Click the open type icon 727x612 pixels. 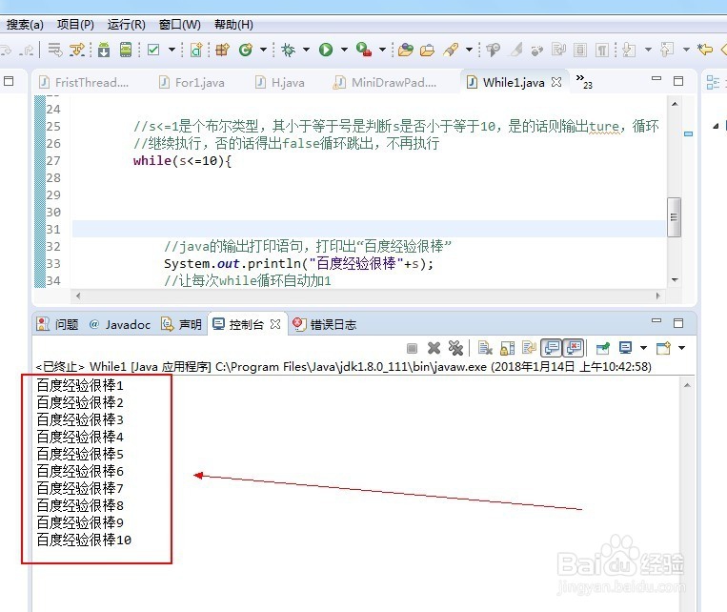[406, 50]
